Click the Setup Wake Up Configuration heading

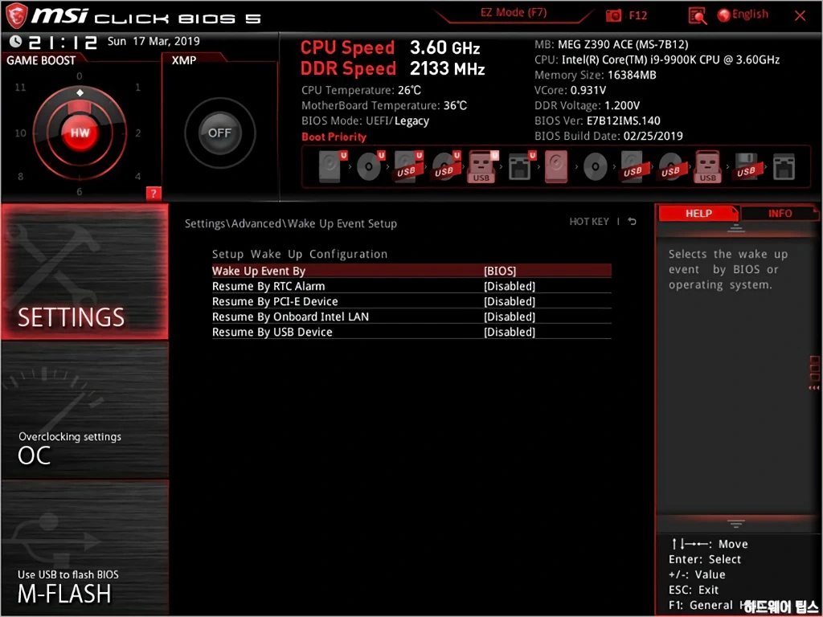[x=300, y=254]
